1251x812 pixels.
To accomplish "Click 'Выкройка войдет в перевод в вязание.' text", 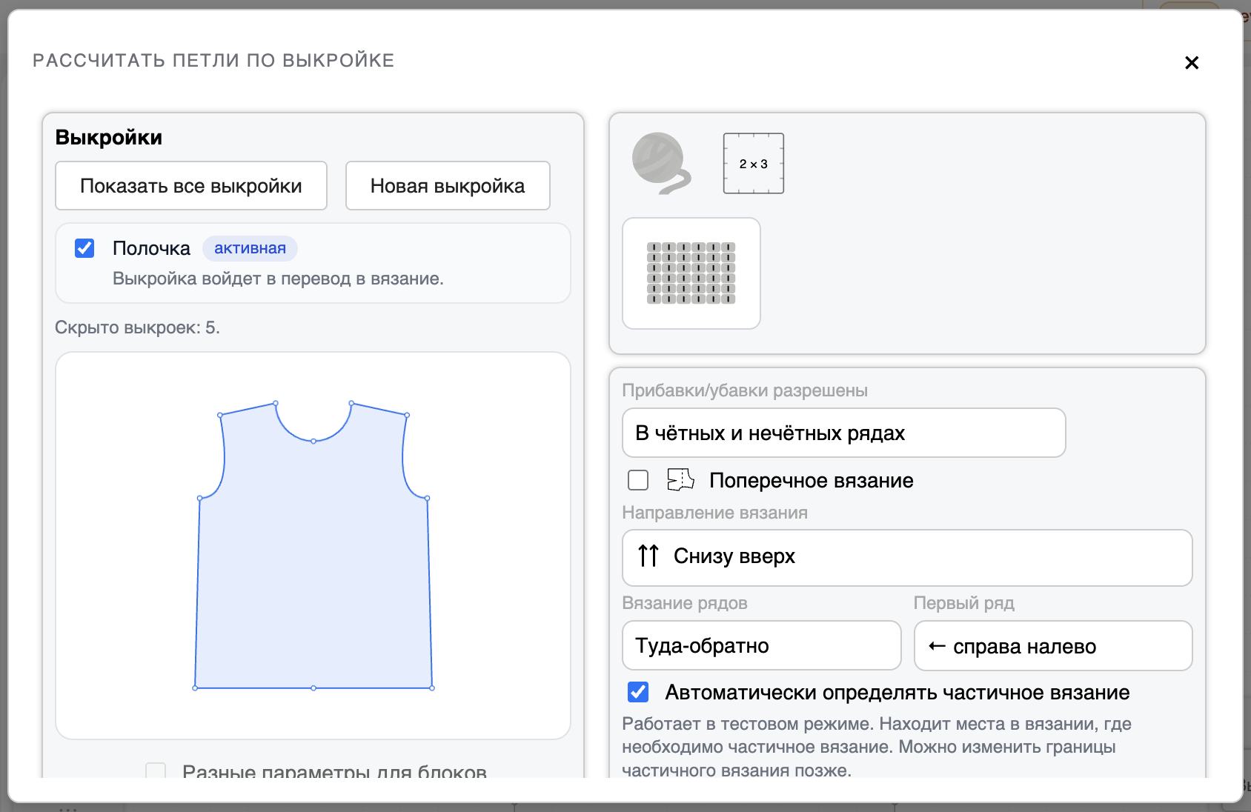I will pos(278,279).
